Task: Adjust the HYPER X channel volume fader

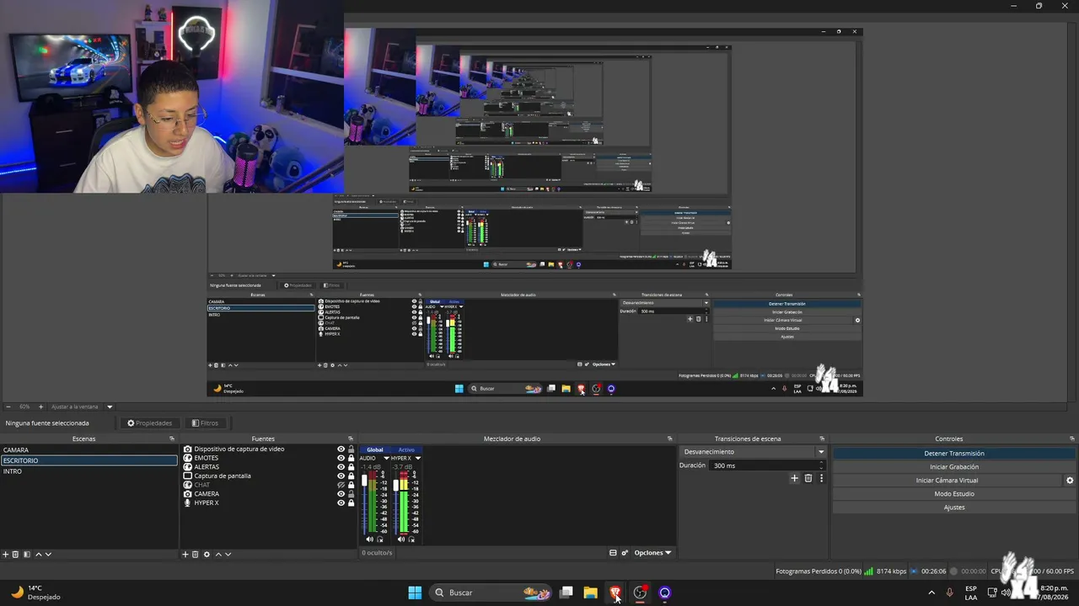Action: point(396,486)
